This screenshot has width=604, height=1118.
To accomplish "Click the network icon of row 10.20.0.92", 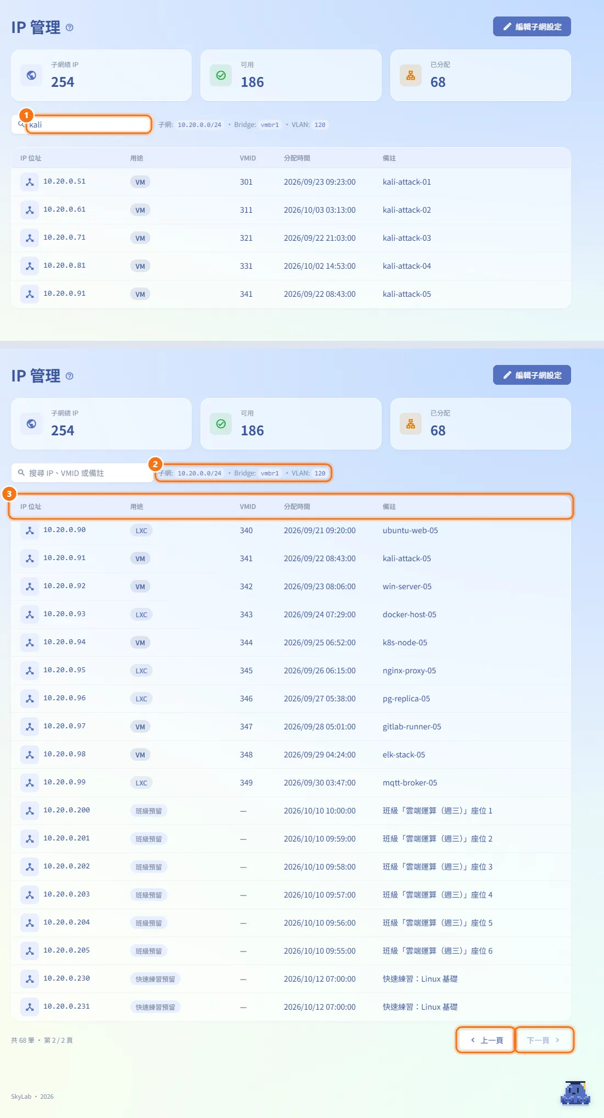I will coord(30,586).
